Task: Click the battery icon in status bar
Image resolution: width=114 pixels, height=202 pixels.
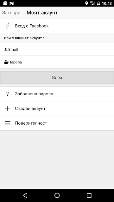Action: pos(98,3)
